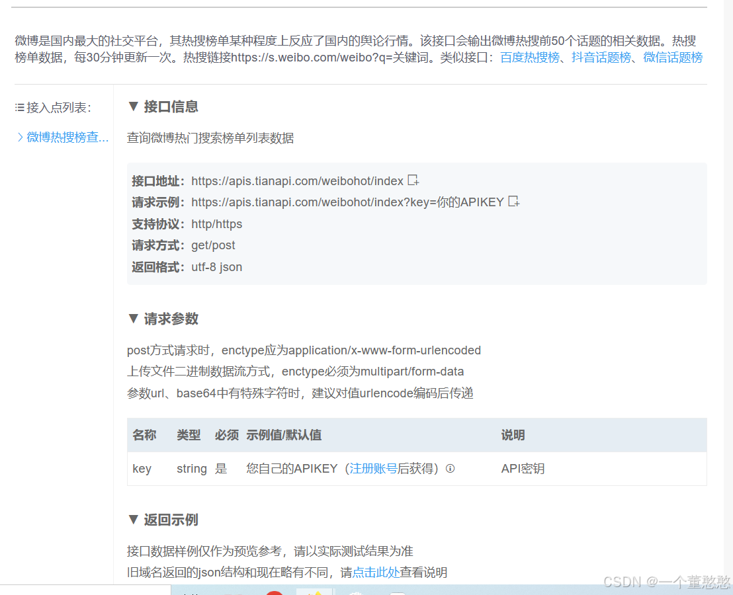Click the 接入点列表 heading text
Image resolution: width=733 pixels, height=595 pixels.
[58, 108]
